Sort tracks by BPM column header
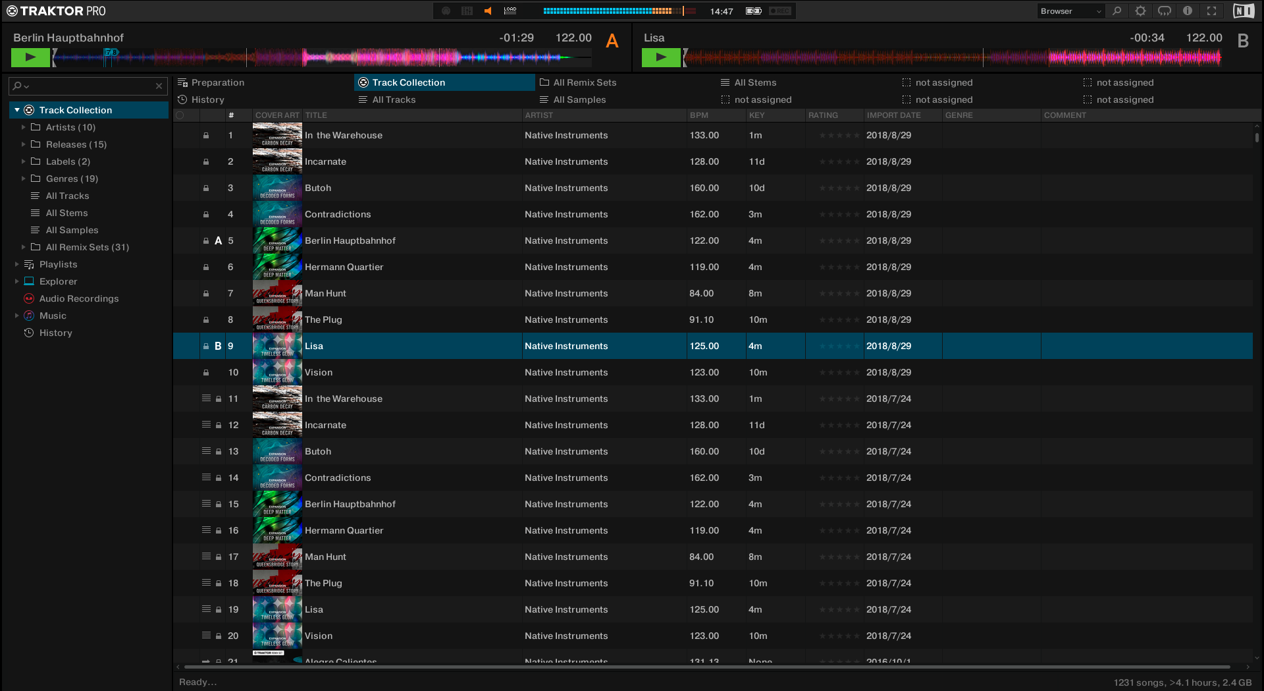Image resolution: width=1264 pixels, height=691 pixels. tap(699, 115)
